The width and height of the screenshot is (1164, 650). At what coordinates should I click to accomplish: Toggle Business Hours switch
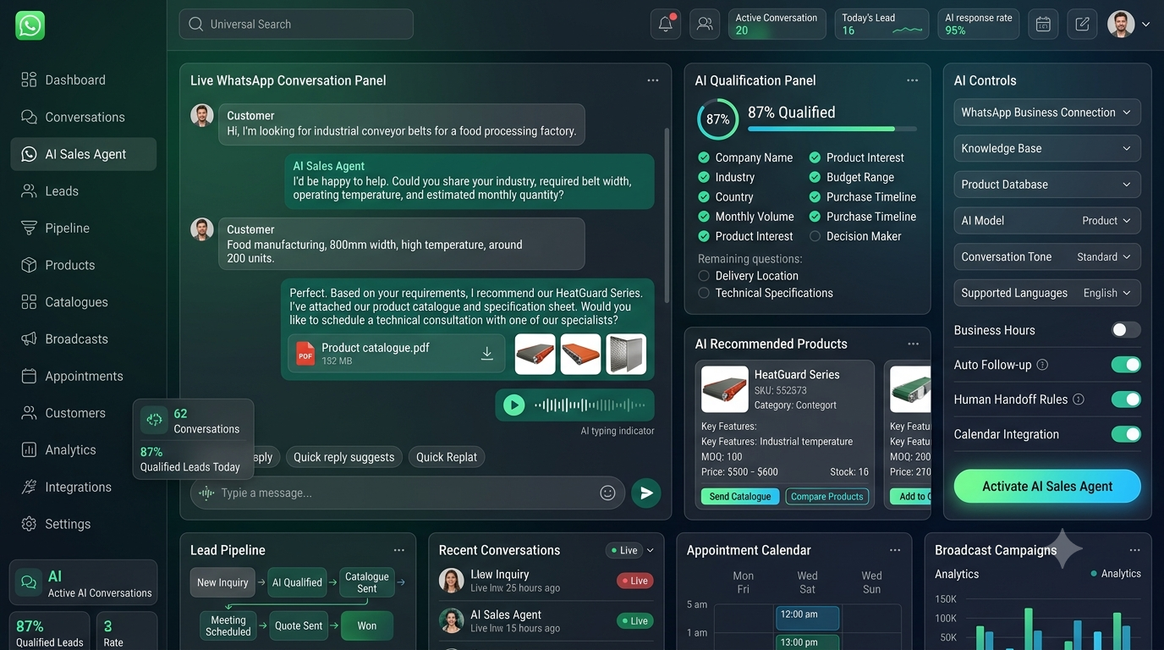[x=1126, y=330]
